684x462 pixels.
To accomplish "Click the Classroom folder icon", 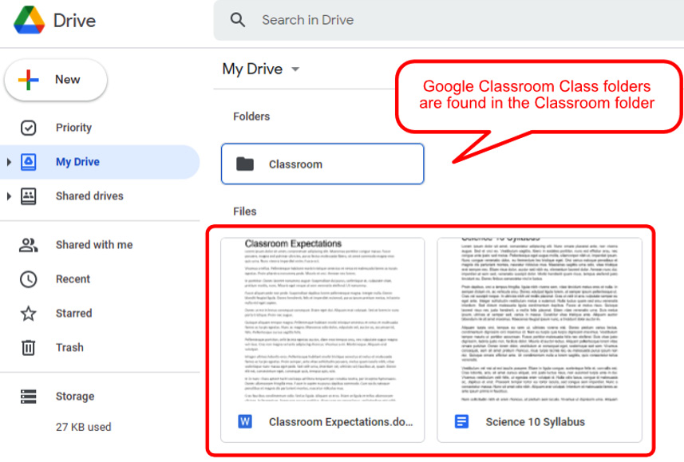I will point(245,164).
